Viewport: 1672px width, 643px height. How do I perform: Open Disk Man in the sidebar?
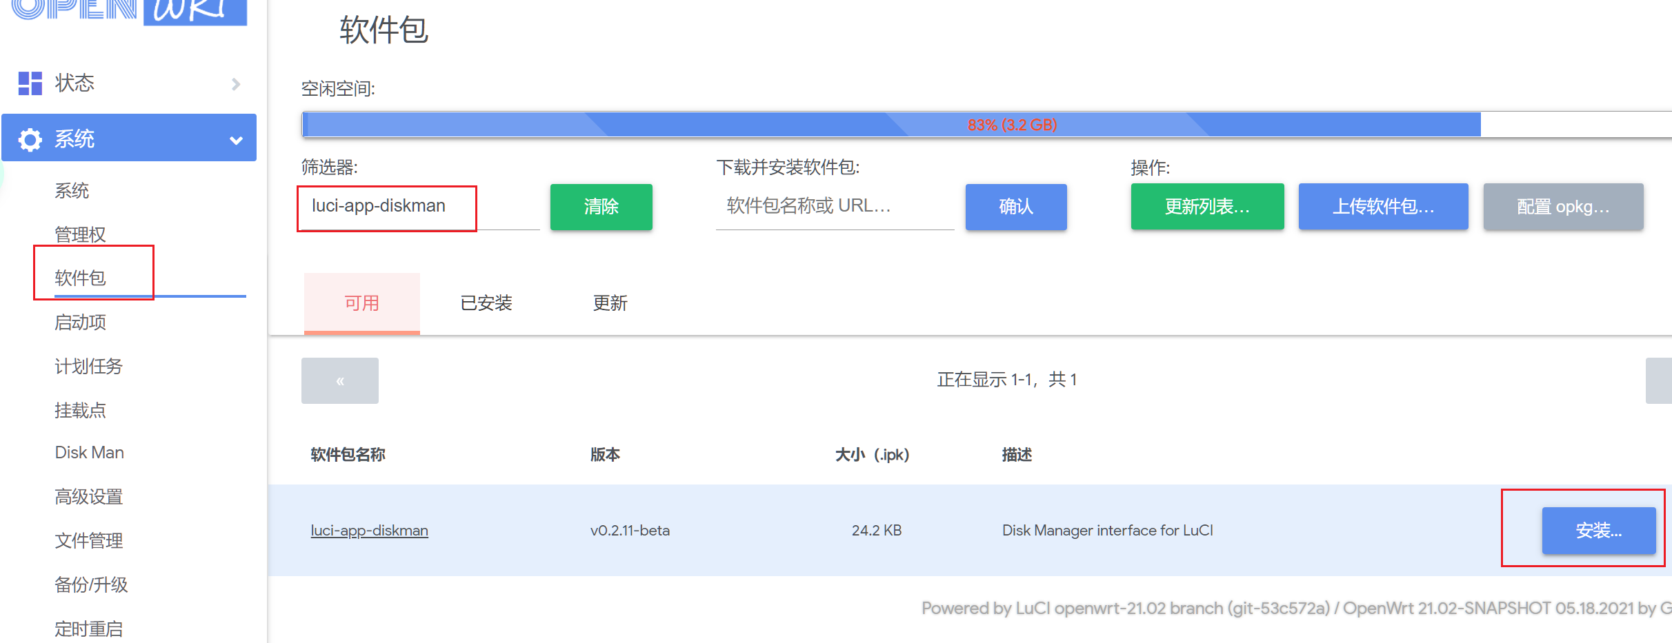(90, 453)
